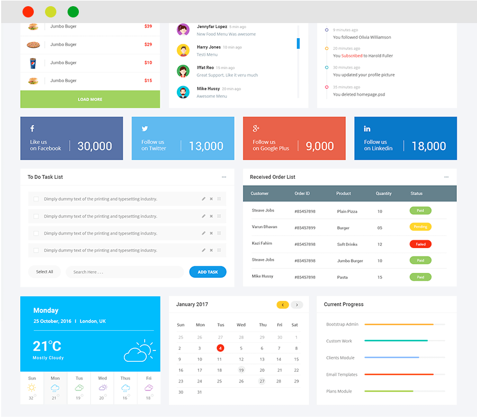Click Mike Hussy's avatar in comments
Image resolution: width=477 pixels, height=418 pixels.
tap(183, 92)
